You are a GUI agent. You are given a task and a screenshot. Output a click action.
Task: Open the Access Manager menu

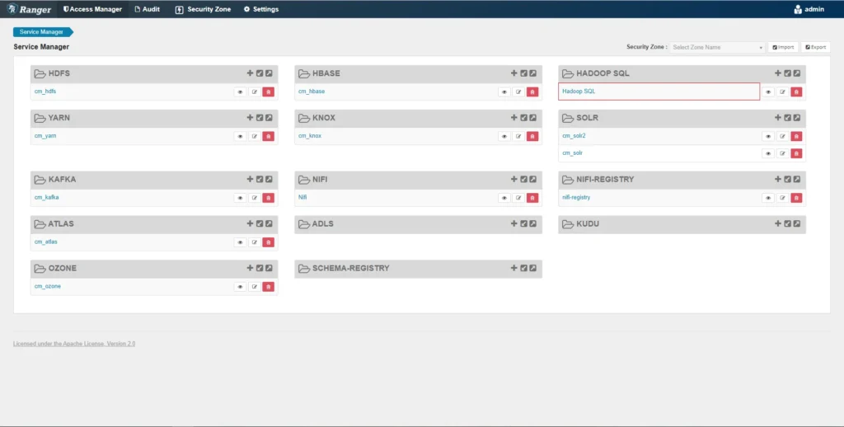click(x=92, y=9)
